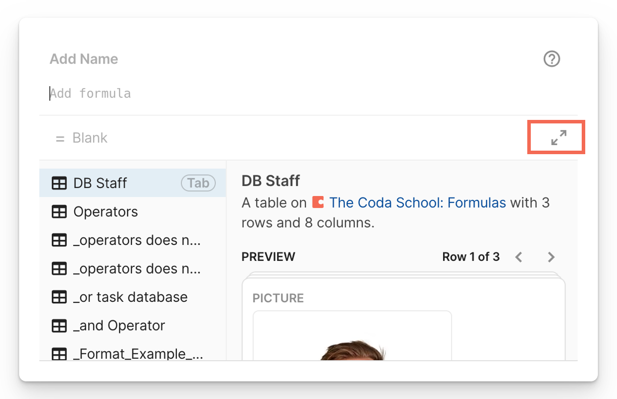Viewport: 617px width, 399px height.
Task: Click the _and Operator table icon
Action: point(59,326)
